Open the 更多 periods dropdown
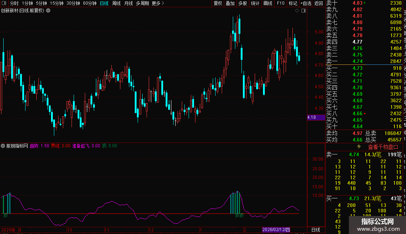Viewport: 406px width, 234px height. (x=158, y=3)
